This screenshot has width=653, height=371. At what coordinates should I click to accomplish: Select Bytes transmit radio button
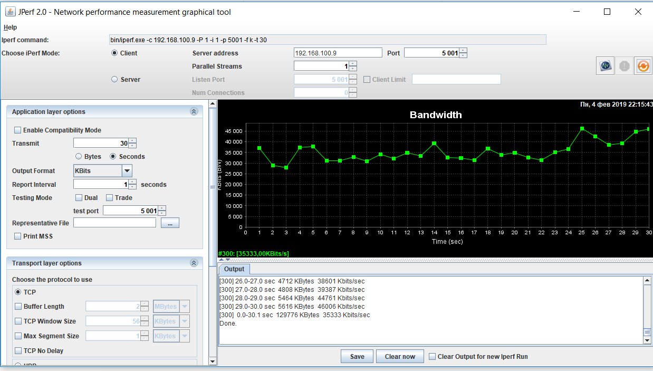click(x=79, y=157)
